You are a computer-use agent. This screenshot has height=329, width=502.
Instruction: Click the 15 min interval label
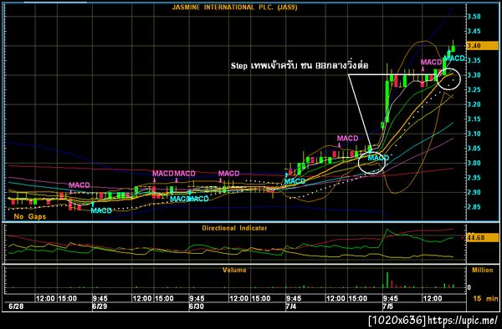[x=485, y=299]
